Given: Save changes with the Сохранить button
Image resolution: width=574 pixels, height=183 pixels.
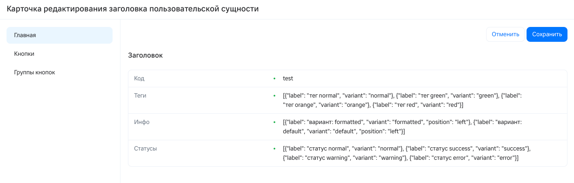Looking at the screenshot, I should click(547, 34).
